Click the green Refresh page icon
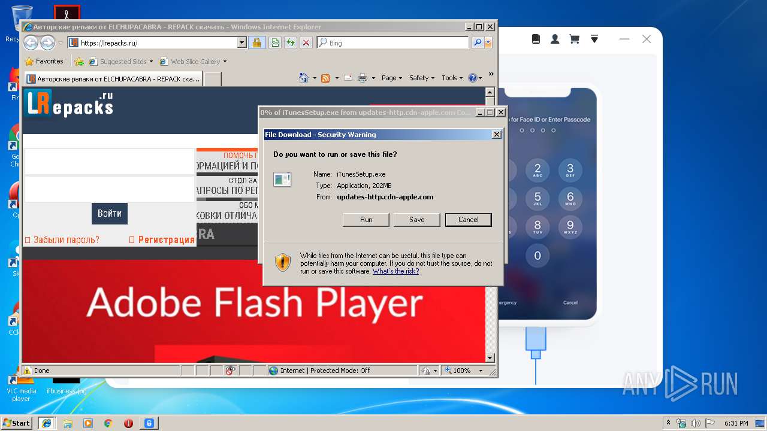The width and height of the screenshot is (767, 431). click(x=290, y=43)
